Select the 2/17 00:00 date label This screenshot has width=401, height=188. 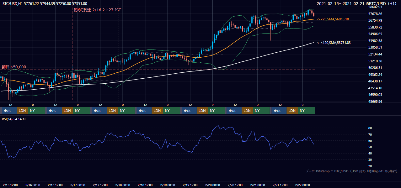[x=78, y=185]
